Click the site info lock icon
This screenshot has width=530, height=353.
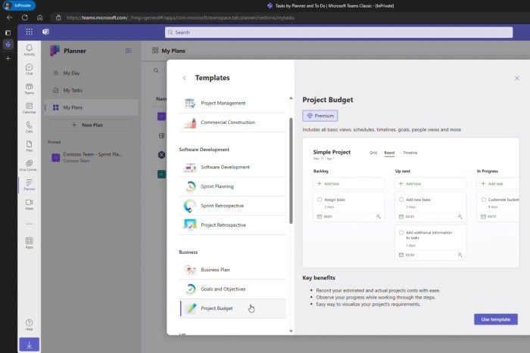(x=58, y=17)
